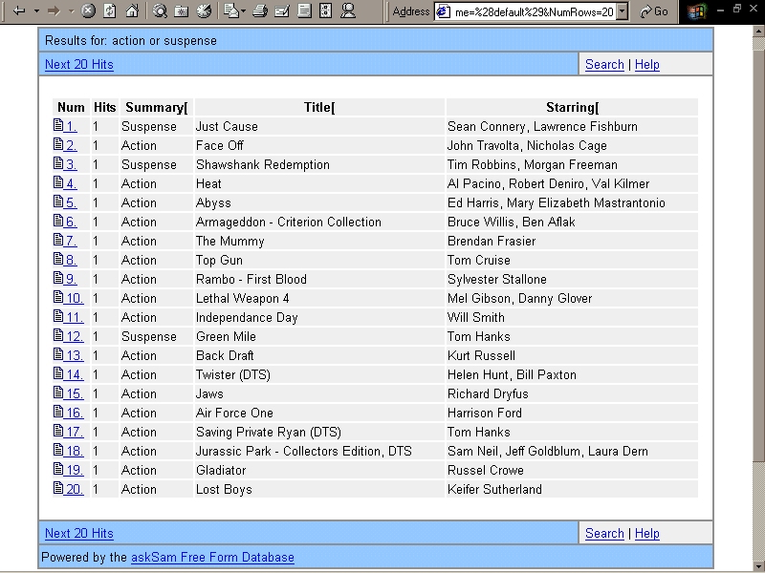Viewport: 765px width, 573px height.
Task: Open the History toolbar icon
Action: coord(204,11)
